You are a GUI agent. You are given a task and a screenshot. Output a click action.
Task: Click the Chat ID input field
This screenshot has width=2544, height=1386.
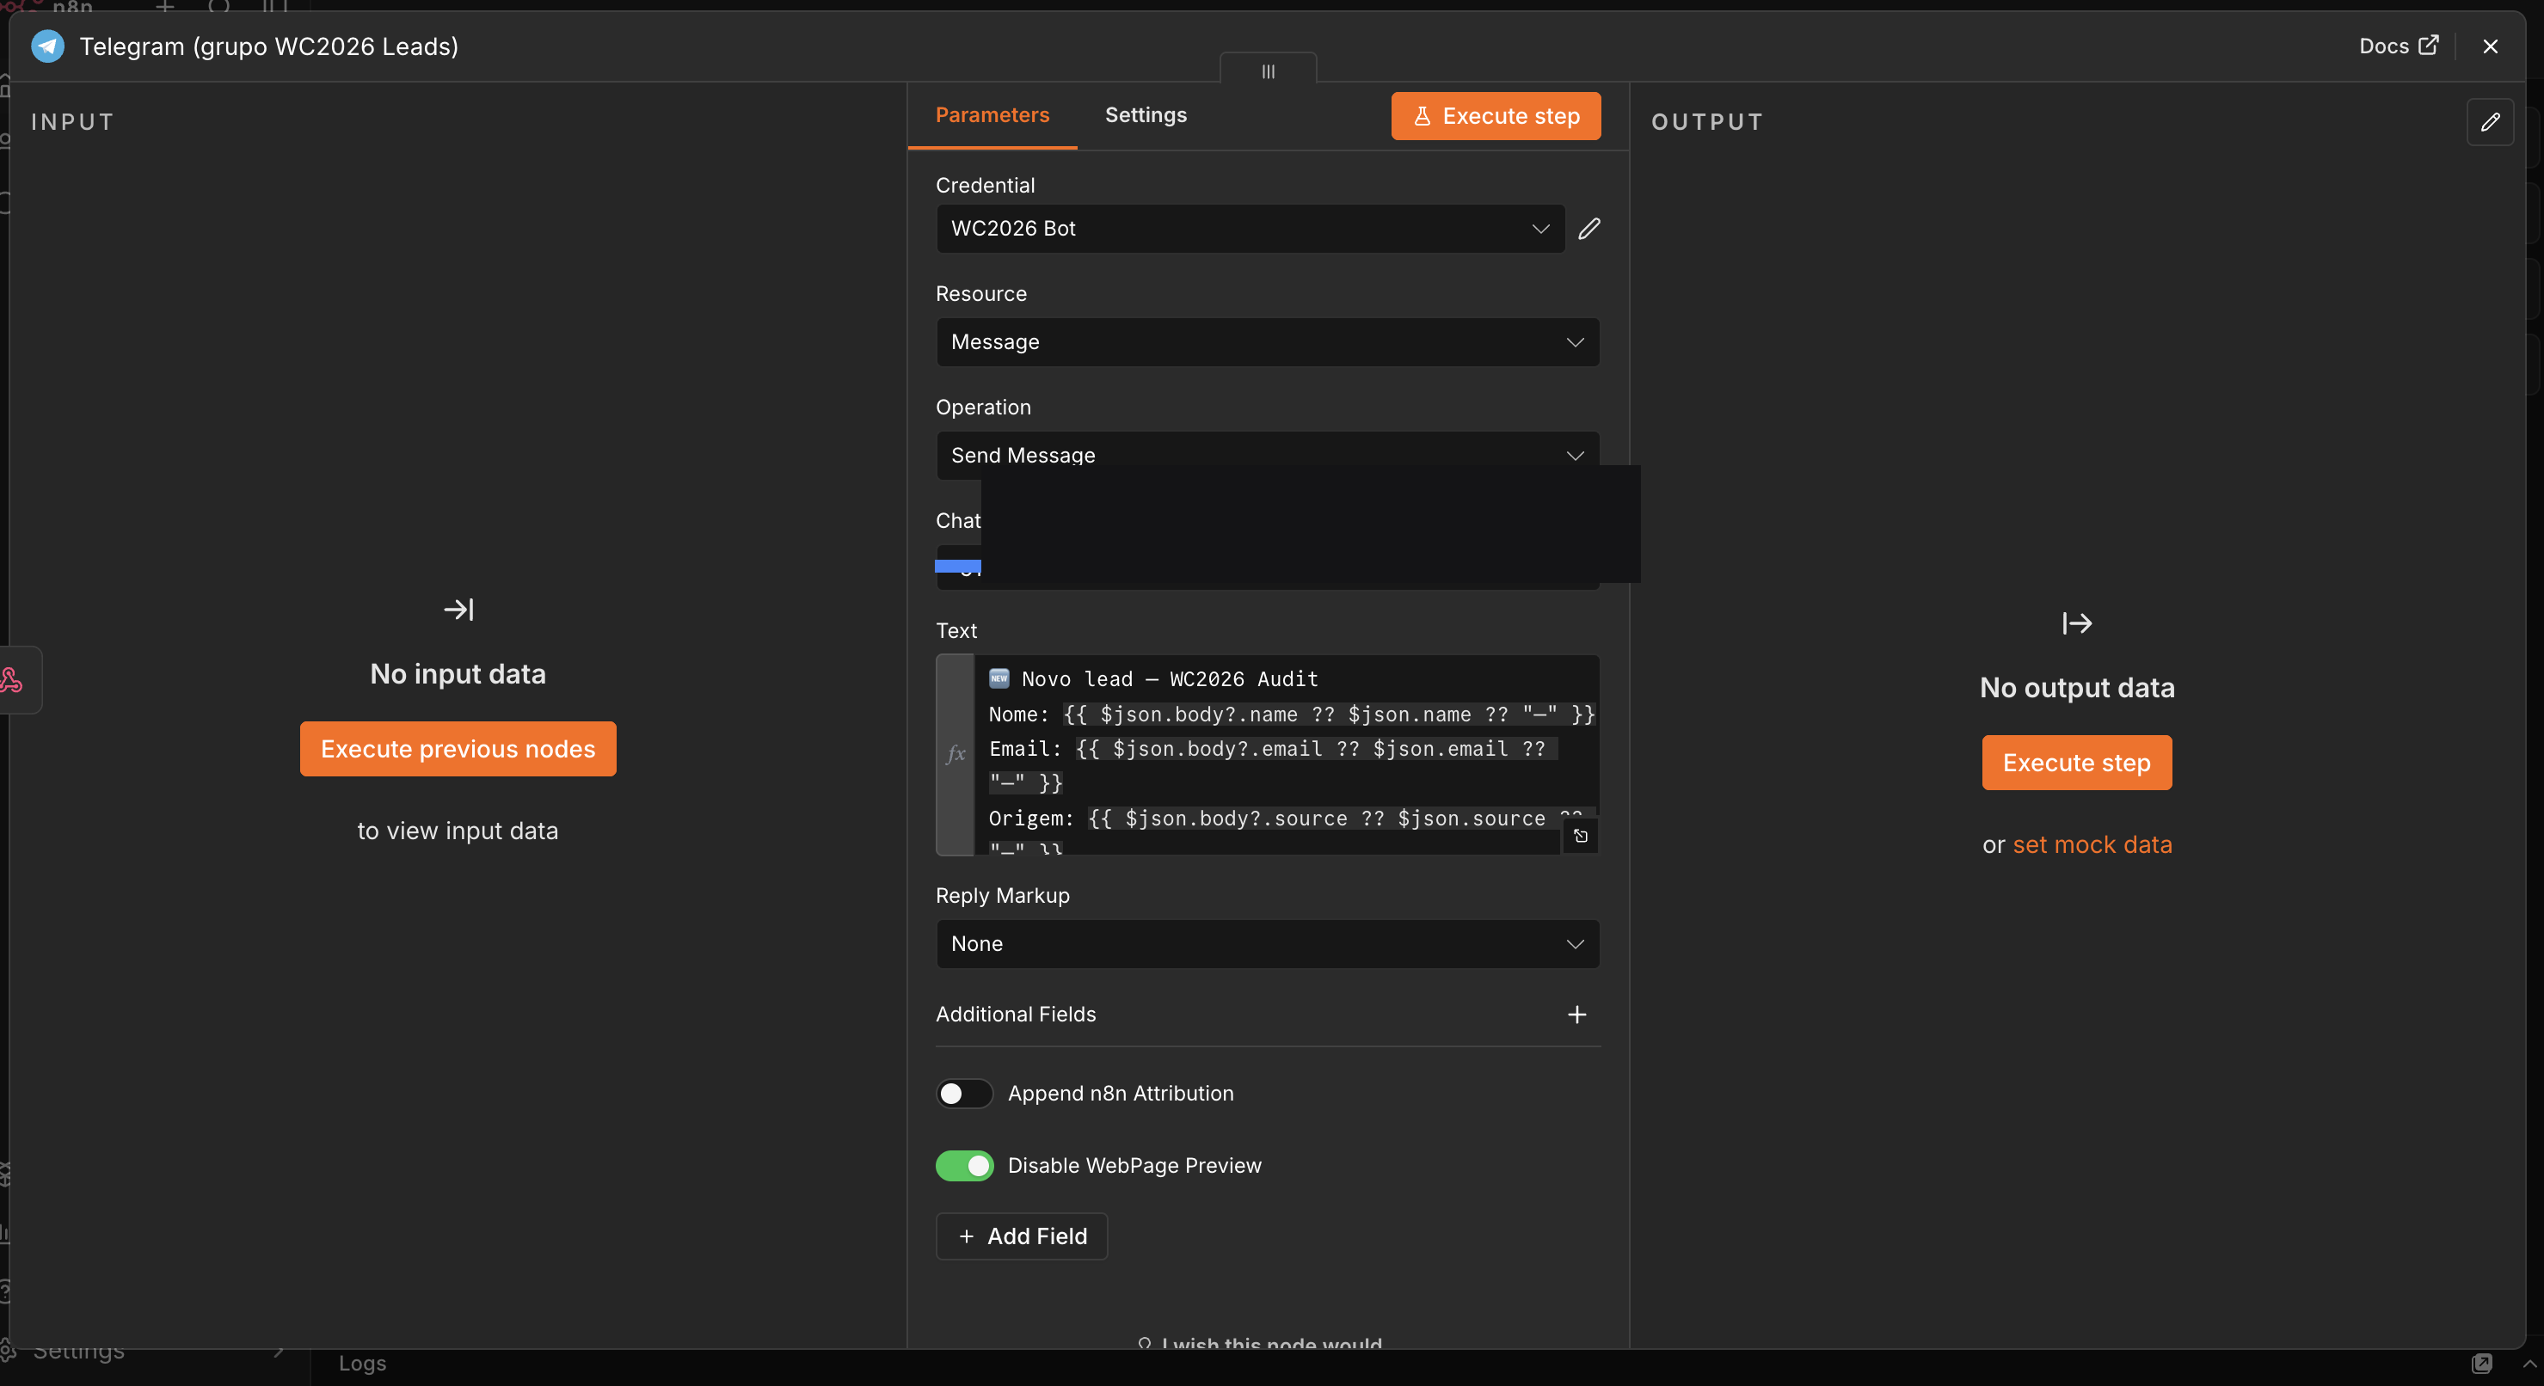click(x=1267, y=567)
